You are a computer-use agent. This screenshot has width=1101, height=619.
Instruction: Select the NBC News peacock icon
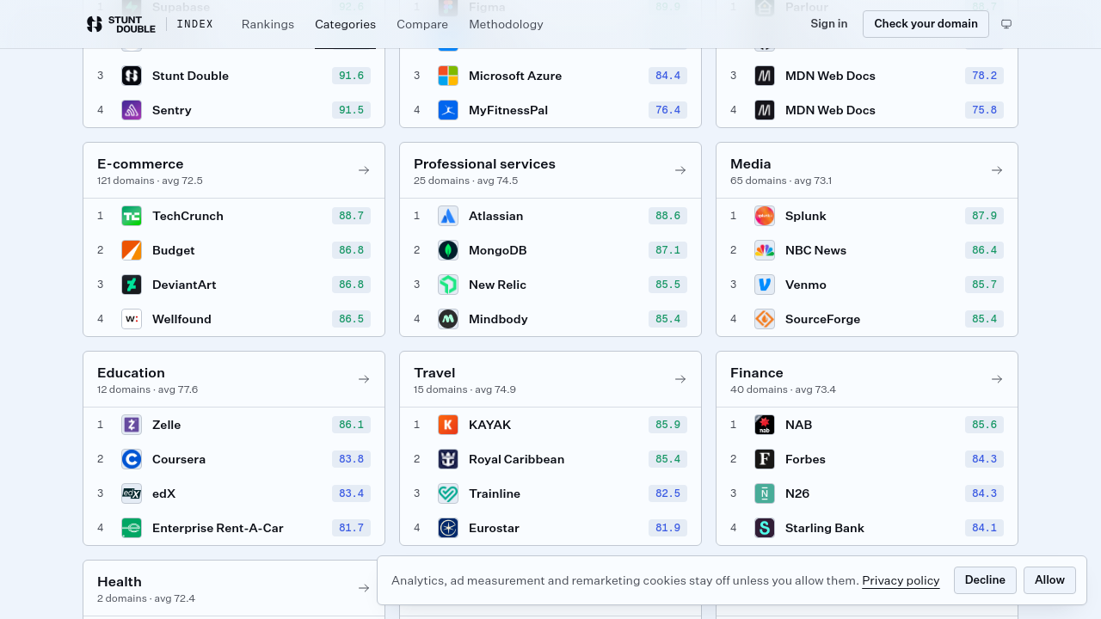click(x=765, y=250)
